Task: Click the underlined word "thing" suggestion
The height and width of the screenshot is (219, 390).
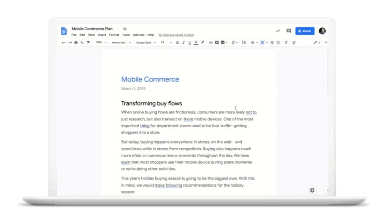Action: point(145,126)
